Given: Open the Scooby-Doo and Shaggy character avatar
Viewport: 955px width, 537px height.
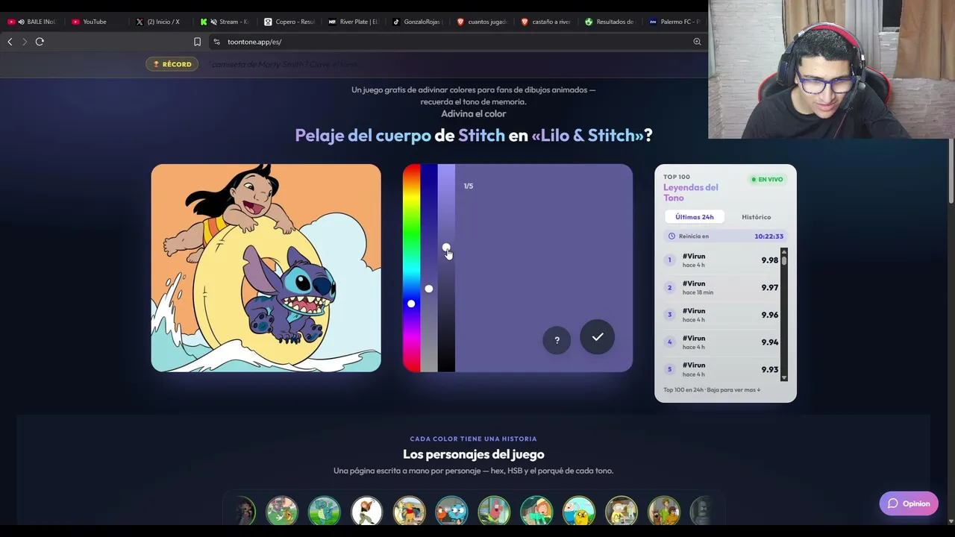Looking at the screenshot, I should click(664, 512).
